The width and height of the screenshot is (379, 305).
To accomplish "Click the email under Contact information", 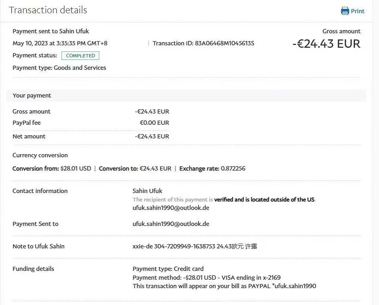I will [171, 208].
